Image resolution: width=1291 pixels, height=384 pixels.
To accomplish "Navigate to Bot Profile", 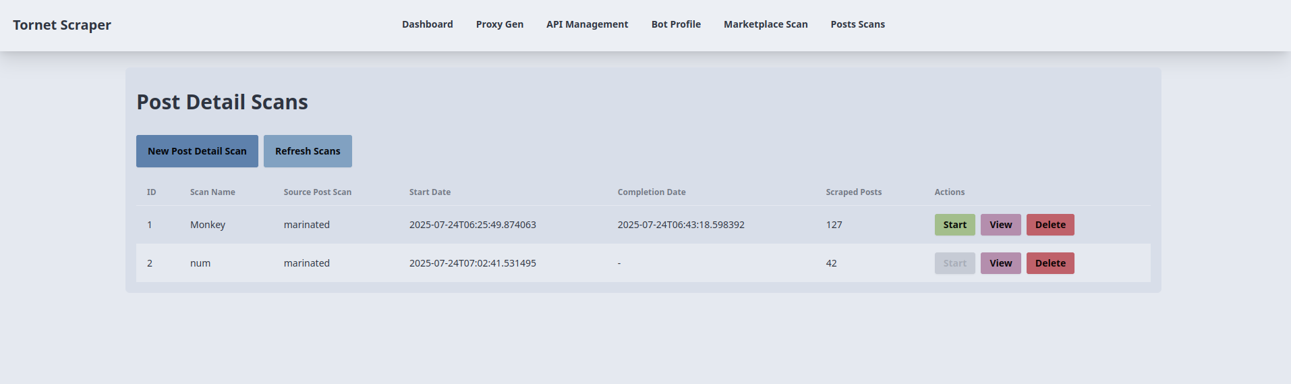I will pyautogui.click(x=676, y=24).
